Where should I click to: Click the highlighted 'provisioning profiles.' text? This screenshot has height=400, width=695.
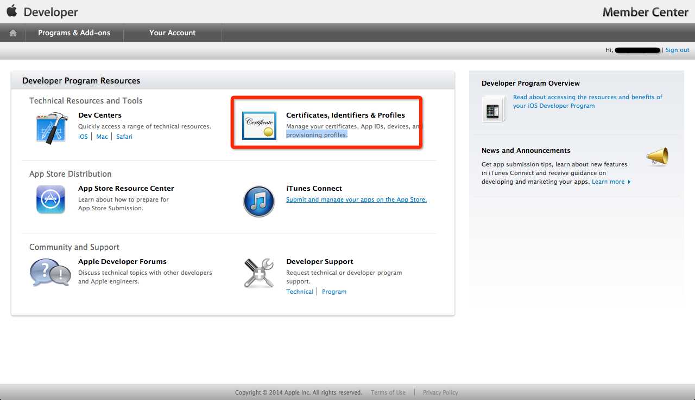coord(317,135)
